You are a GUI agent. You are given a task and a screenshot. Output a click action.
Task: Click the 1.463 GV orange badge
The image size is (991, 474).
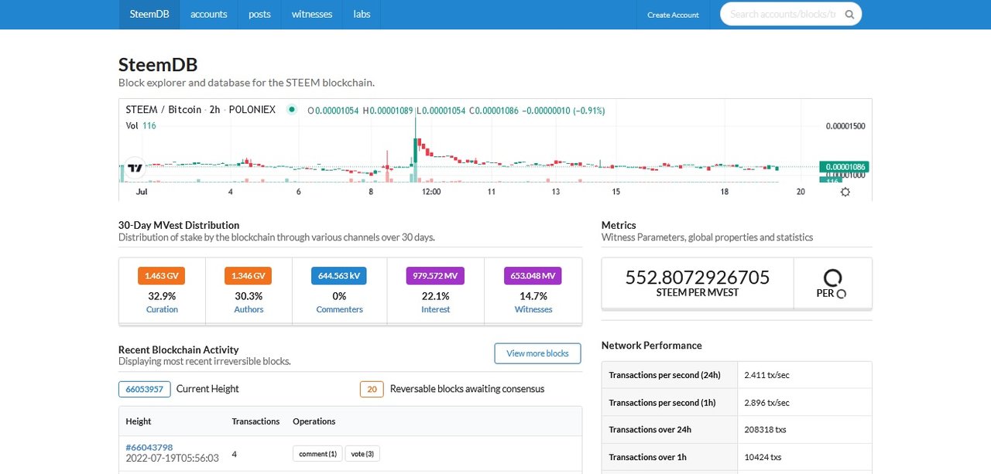pyautogui.click(x=162, y=276)
